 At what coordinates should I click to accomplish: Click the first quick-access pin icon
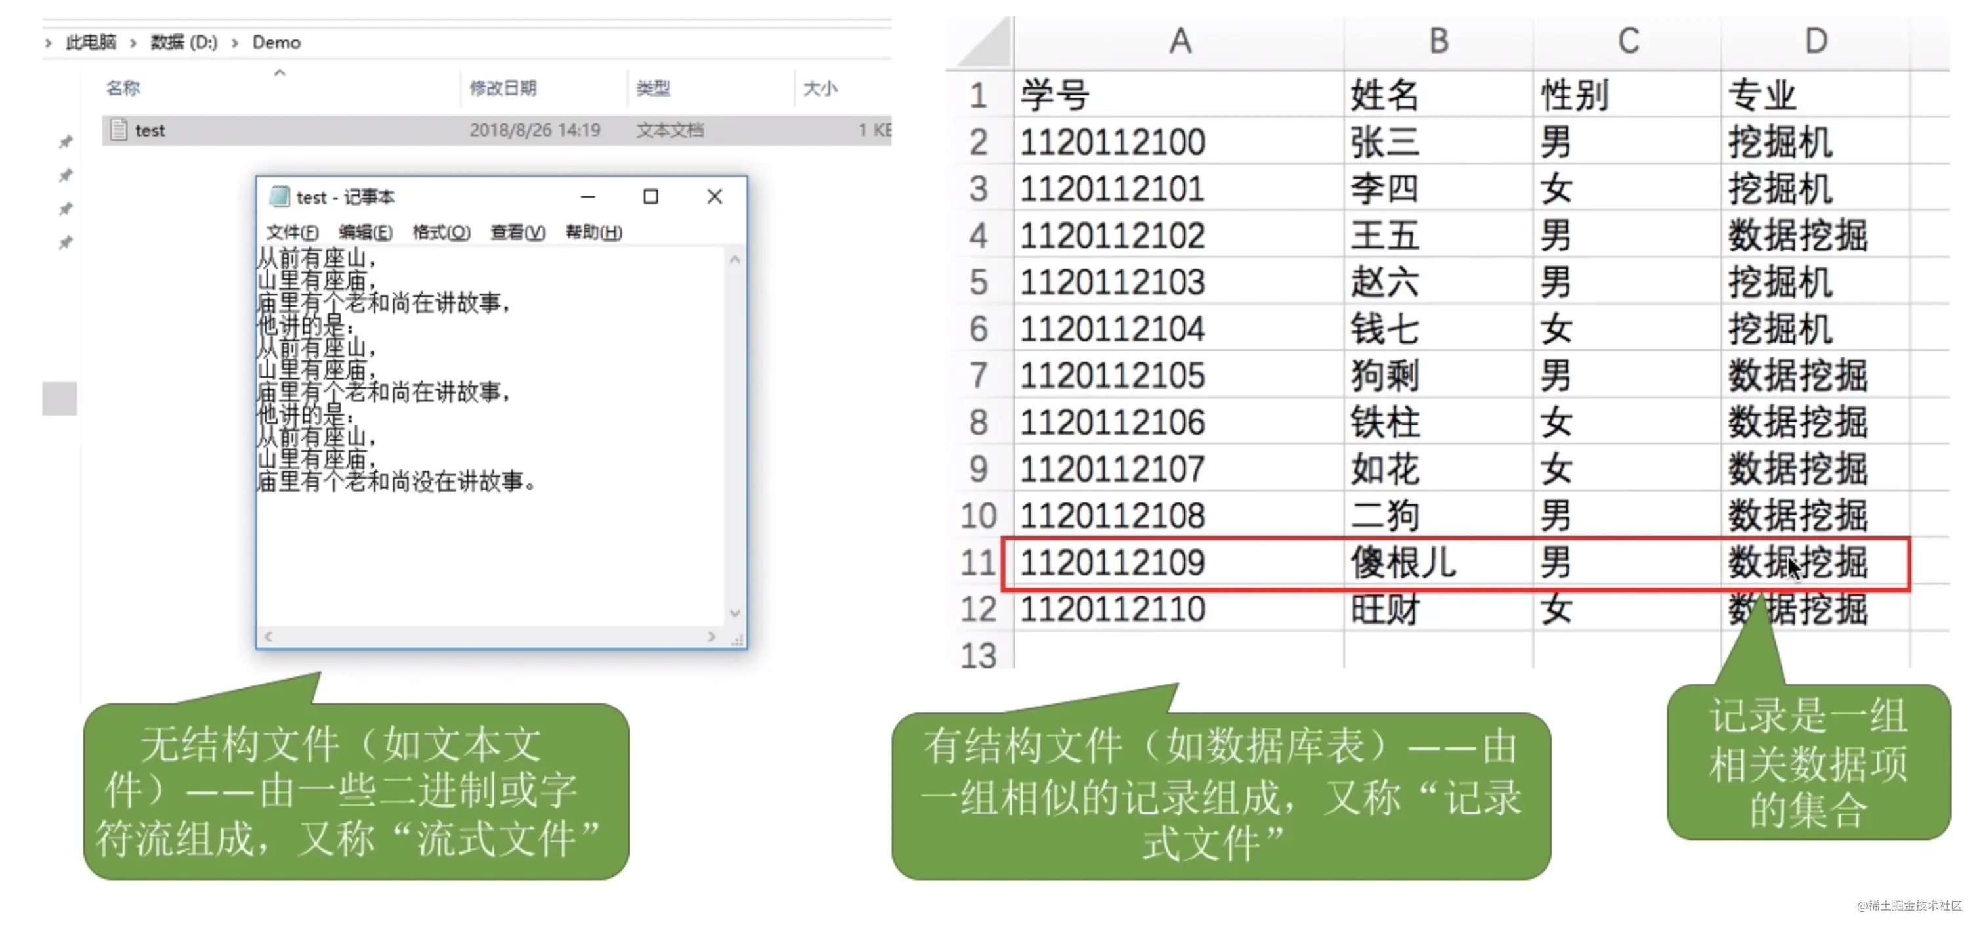point(66,142)
